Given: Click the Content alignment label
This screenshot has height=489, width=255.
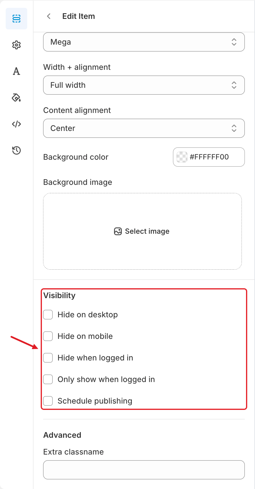Looking at the screenshot, I should (77, 110).
